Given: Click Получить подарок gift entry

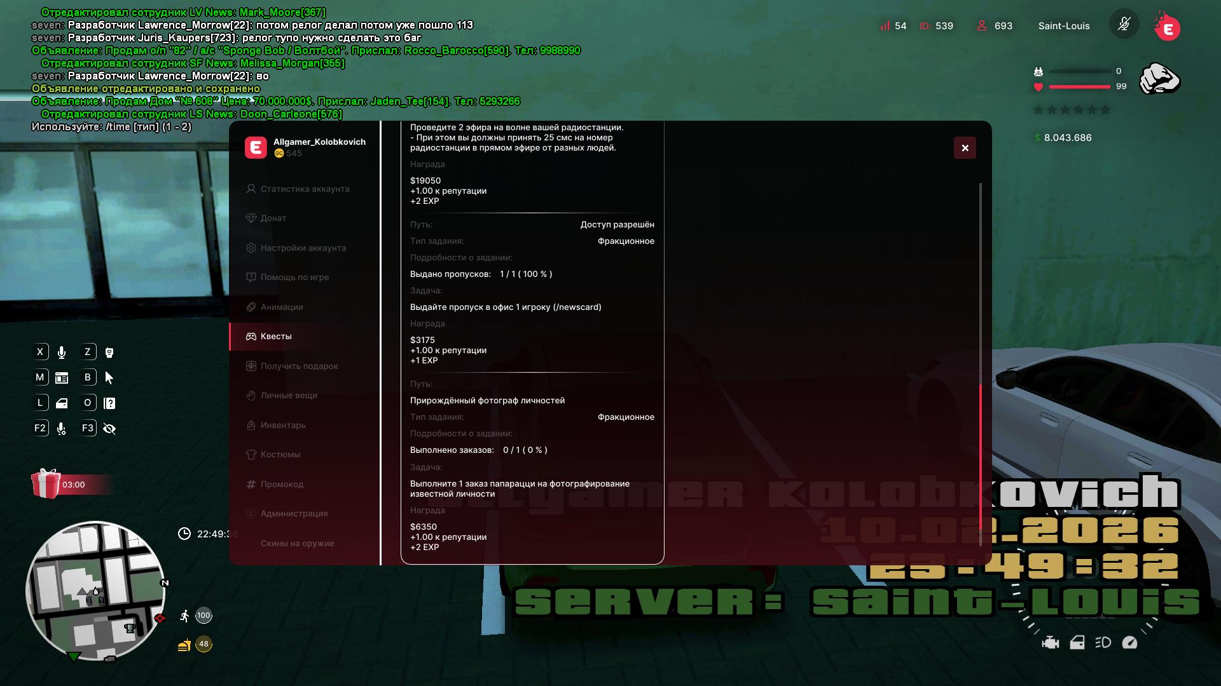Looking at the screenshot, I should point(298,367).
